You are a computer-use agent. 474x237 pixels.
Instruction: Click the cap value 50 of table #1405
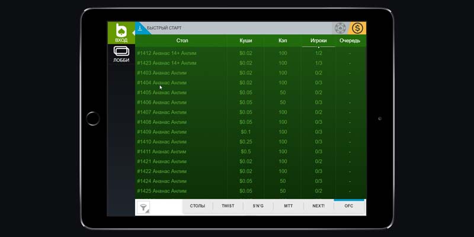click(283, 92)
